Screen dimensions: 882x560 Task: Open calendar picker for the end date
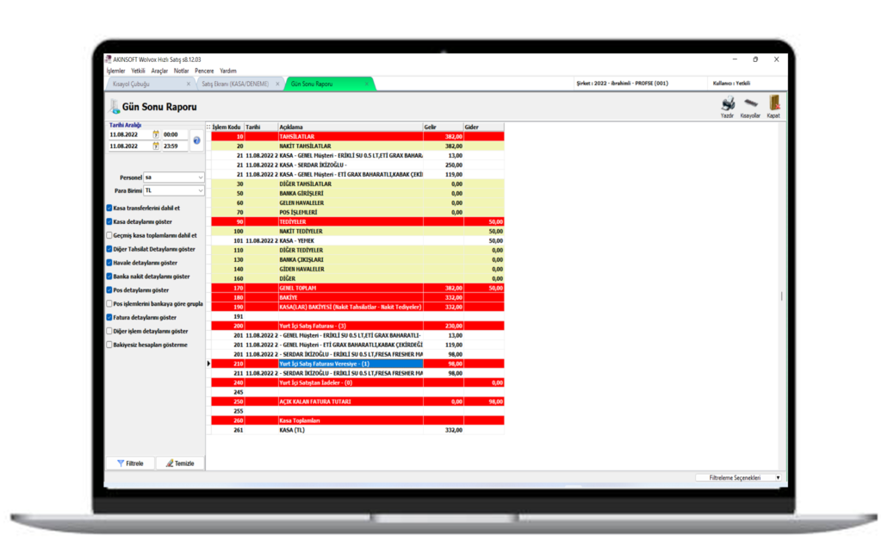coord(156,146)
